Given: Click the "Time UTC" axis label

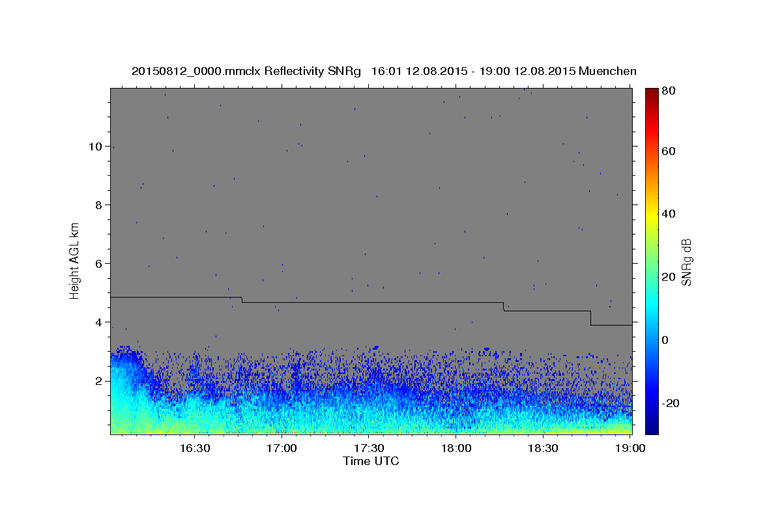Looking at the screenshot, I should [371, 461].
